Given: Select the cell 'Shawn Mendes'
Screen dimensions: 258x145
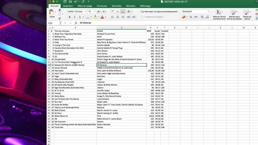Looking at the screenshot, I should (x=122, y=124).
